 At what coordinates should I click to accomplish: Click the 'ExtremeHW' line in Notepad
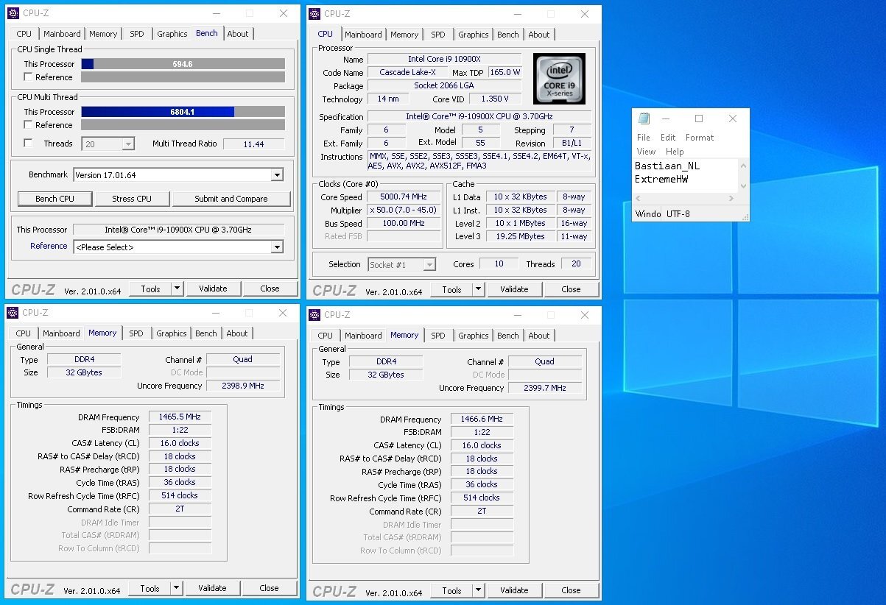pyautogui.click(x=661, y=179)
